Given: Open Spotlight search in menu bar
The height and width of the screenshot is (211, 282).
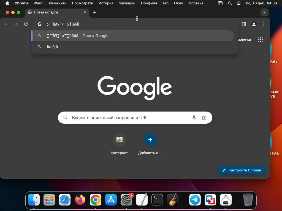Looking at the screenshot, I should [x=230, y=3].
